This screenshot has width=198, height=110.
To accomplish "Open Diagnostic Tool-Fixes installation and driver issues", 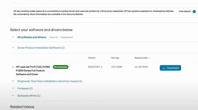I will pos(50,81).
